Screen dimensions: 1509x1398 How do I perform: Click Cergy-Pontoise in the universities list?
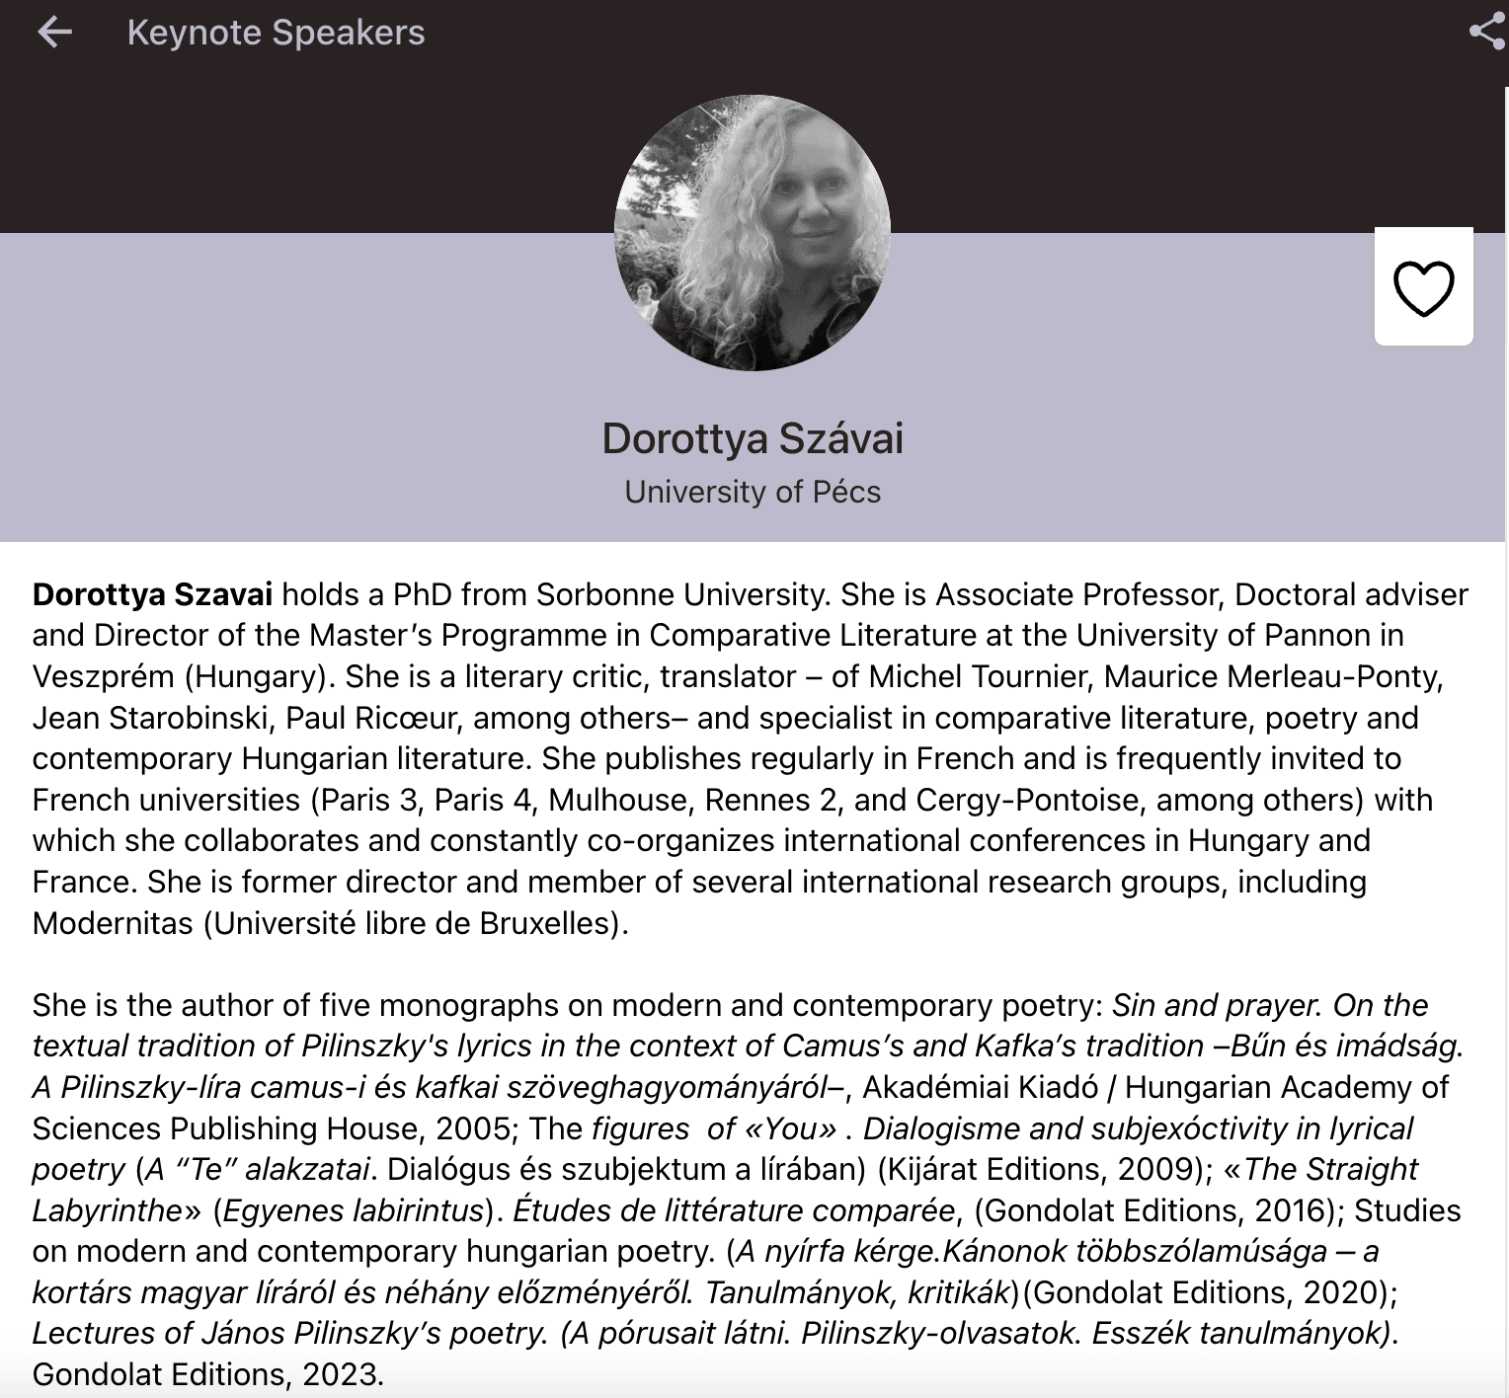click(1027, 800)
